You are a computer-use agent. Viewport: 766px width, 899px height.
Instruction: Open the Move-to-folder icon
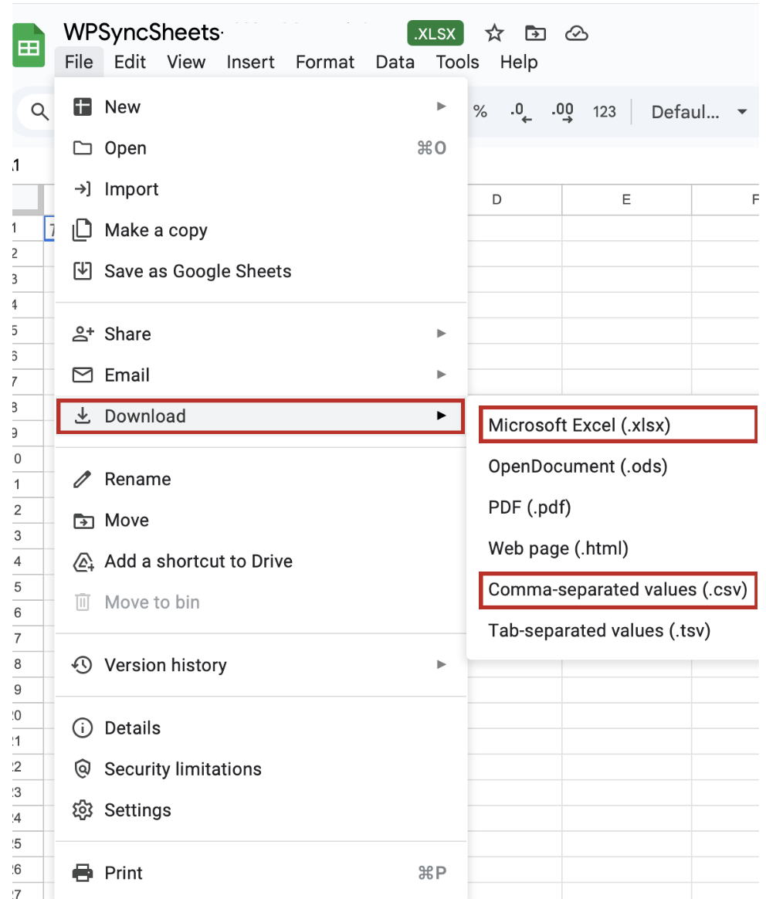[534, 33]
